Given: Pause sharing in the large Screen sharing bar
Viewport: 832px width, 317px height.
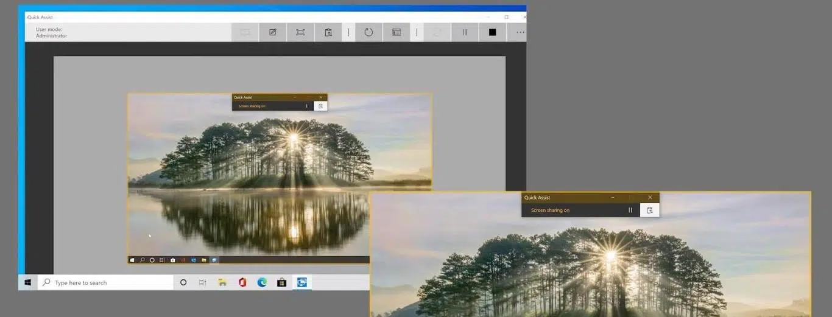Looking at the screenshot, I should tap(630, 211).
